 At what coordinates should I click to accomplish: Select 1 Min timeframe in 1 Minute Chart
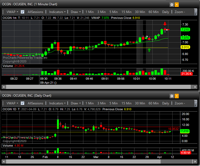[x=89, y=12]
